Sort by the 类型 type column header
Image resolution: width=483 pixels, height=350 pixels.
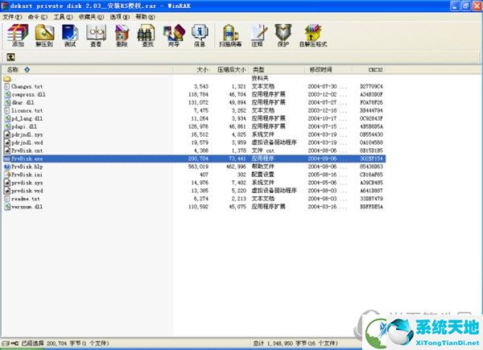pos(277,70)
